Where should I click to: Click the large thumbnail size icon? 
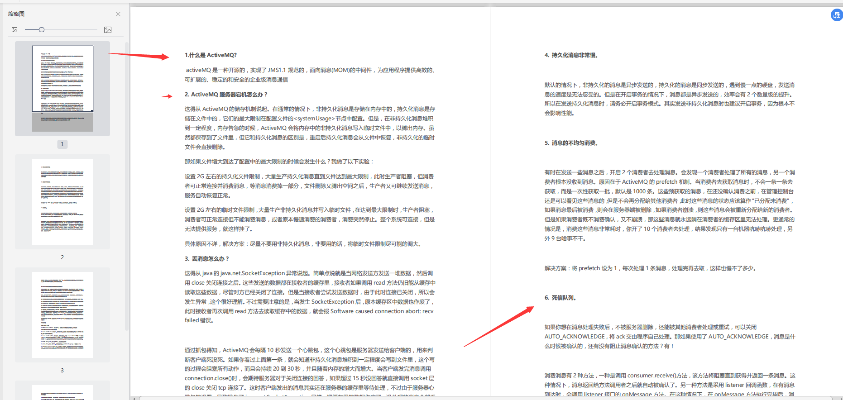(x=108, y=30)
